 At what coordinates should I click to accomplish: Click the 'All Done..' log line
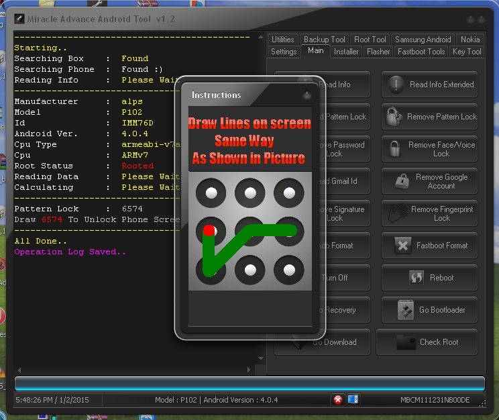click(x=41, y=241)
